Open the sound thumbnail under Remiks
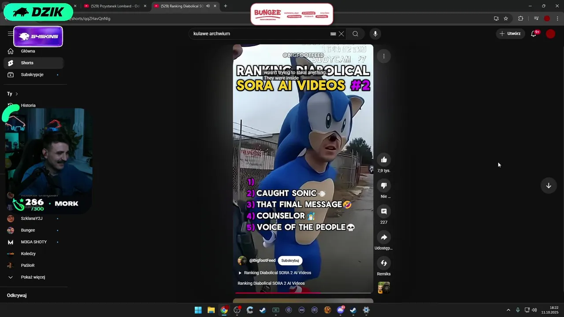 click(384, 288)
